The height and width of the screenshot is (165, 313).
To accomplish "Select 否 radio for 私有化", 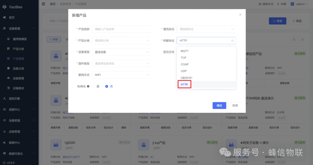I will pos(107,86).
